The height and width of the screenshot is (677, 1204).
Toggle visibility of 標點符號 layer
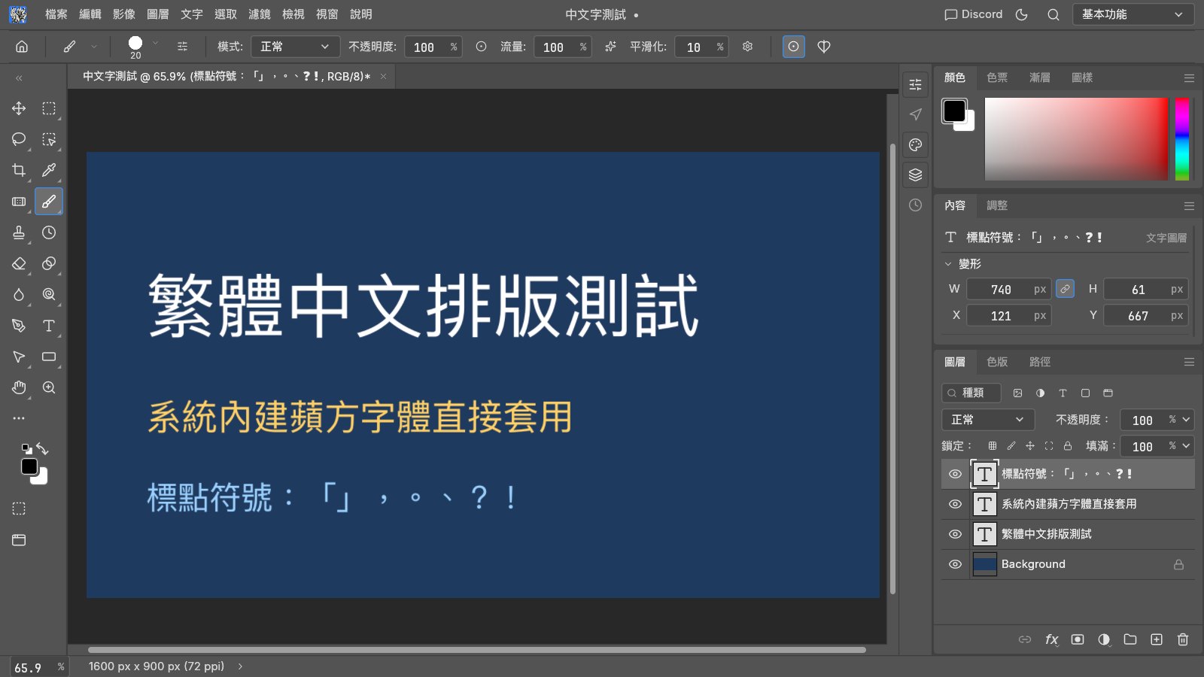point(955,474)
